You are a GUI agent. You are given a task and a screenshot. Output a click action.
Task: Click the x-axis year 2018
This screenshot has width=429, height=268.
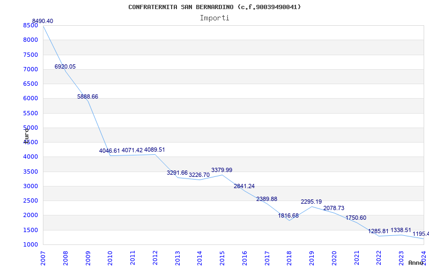(289, 258)
